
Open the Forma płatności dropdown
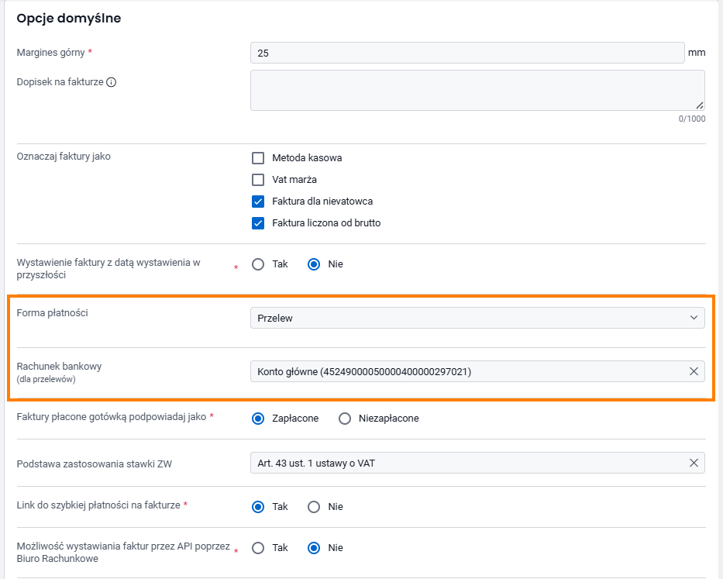point(477,318)
